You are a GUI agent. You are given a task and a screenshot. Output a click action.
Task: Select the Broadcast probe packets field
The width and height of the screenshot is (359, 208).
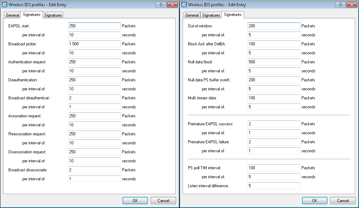tap(94, 44)
